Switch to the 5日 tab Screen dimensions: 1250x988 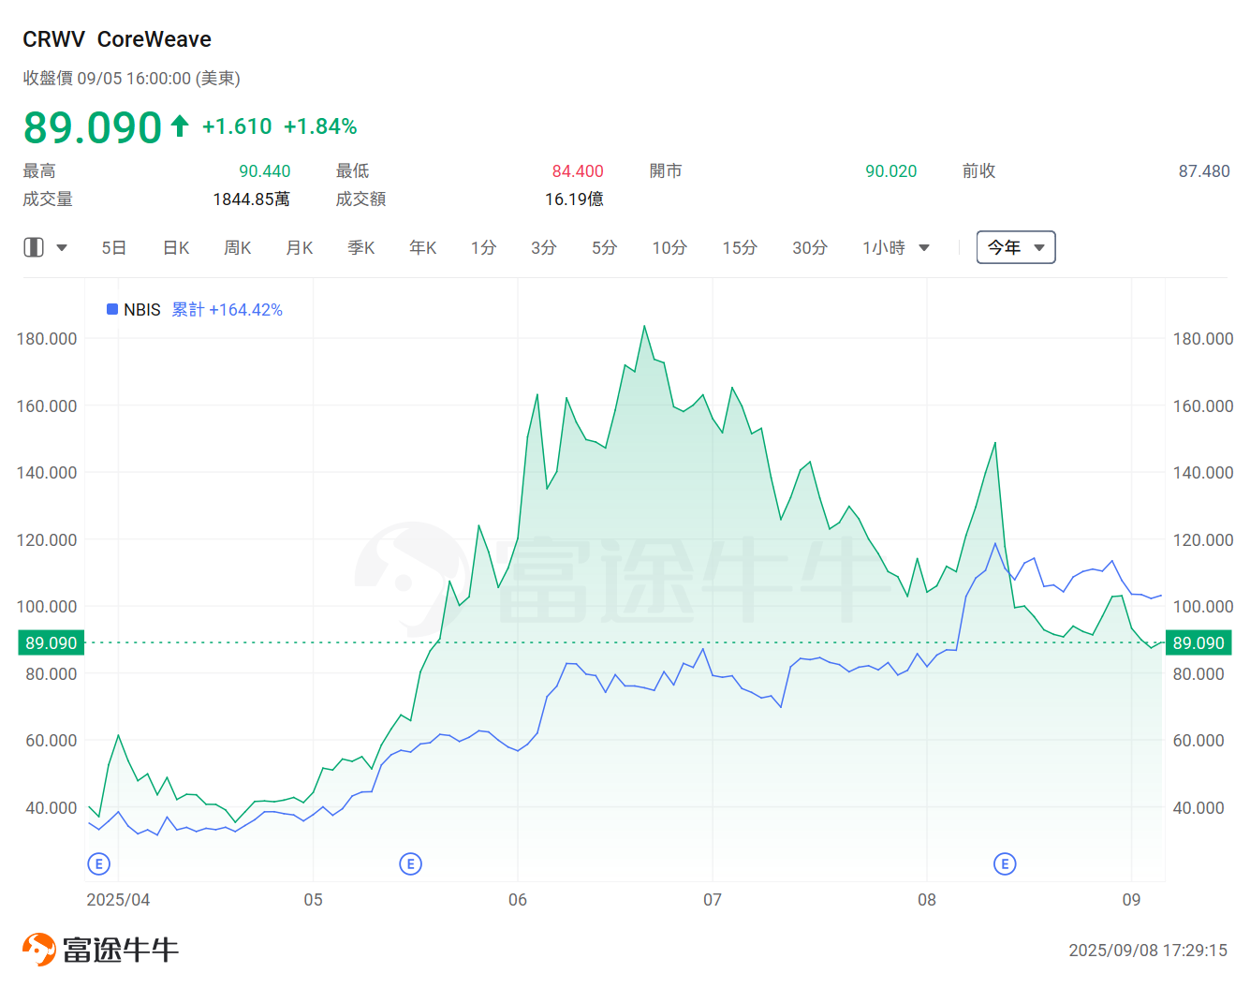(x=113, y=247)
